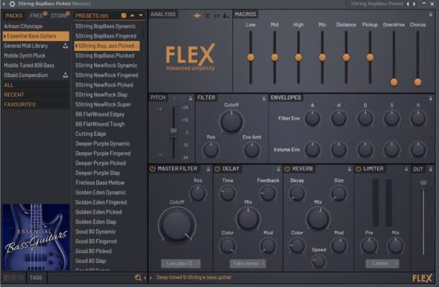The width and height of the screenshot is (439, 287).
Task: Switch to the PACKS tab
Action: tap(13, 16)
